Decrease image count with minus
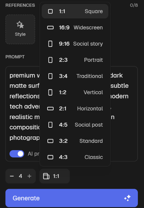 (x=12, y=176)
